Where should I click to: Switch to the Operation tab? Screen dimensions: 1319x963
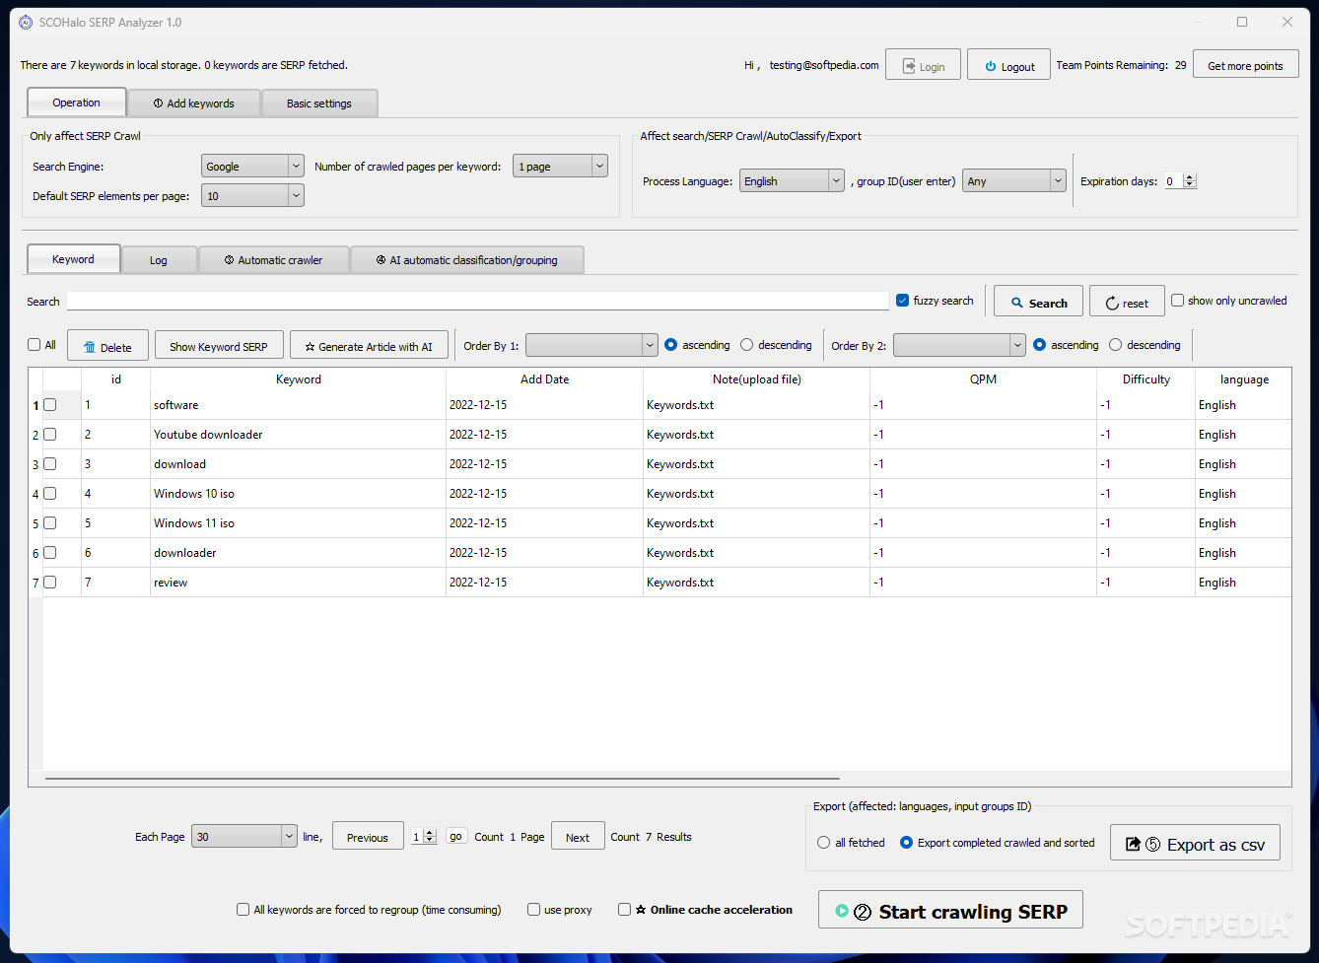[77, 103]
